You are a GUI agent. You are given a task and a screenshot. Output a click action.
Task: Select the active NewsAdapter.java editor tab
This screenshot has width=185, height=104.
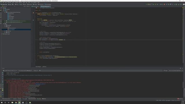pos(45,6)
